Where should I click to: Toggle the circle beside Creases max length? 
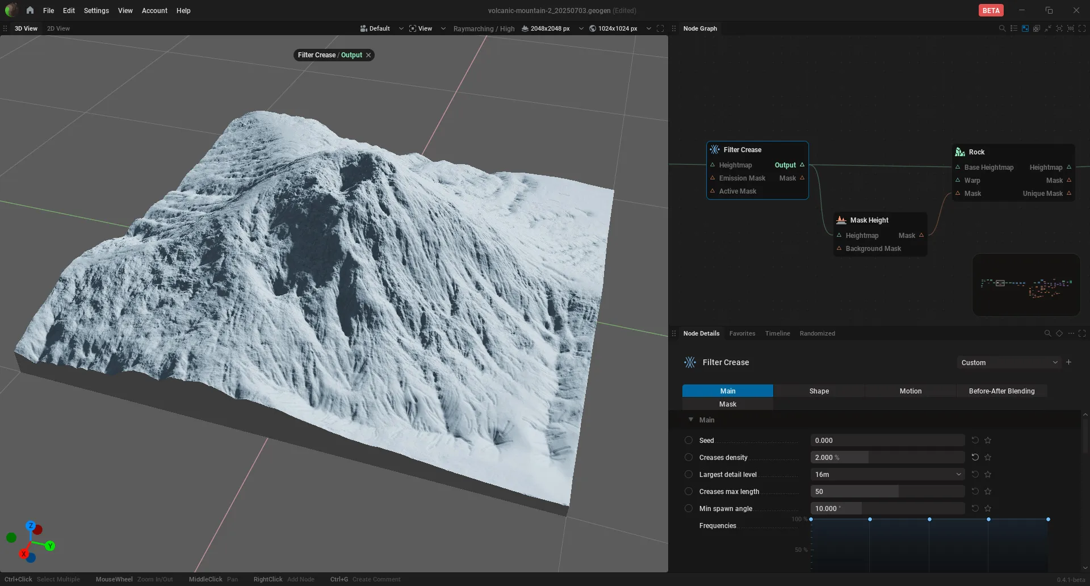tap(689, 491)
